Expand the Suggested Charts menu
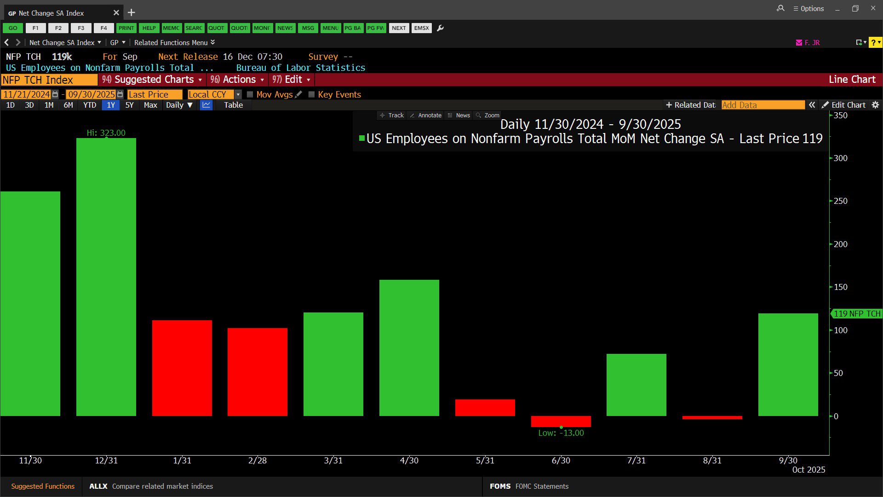 click(152, 80)
